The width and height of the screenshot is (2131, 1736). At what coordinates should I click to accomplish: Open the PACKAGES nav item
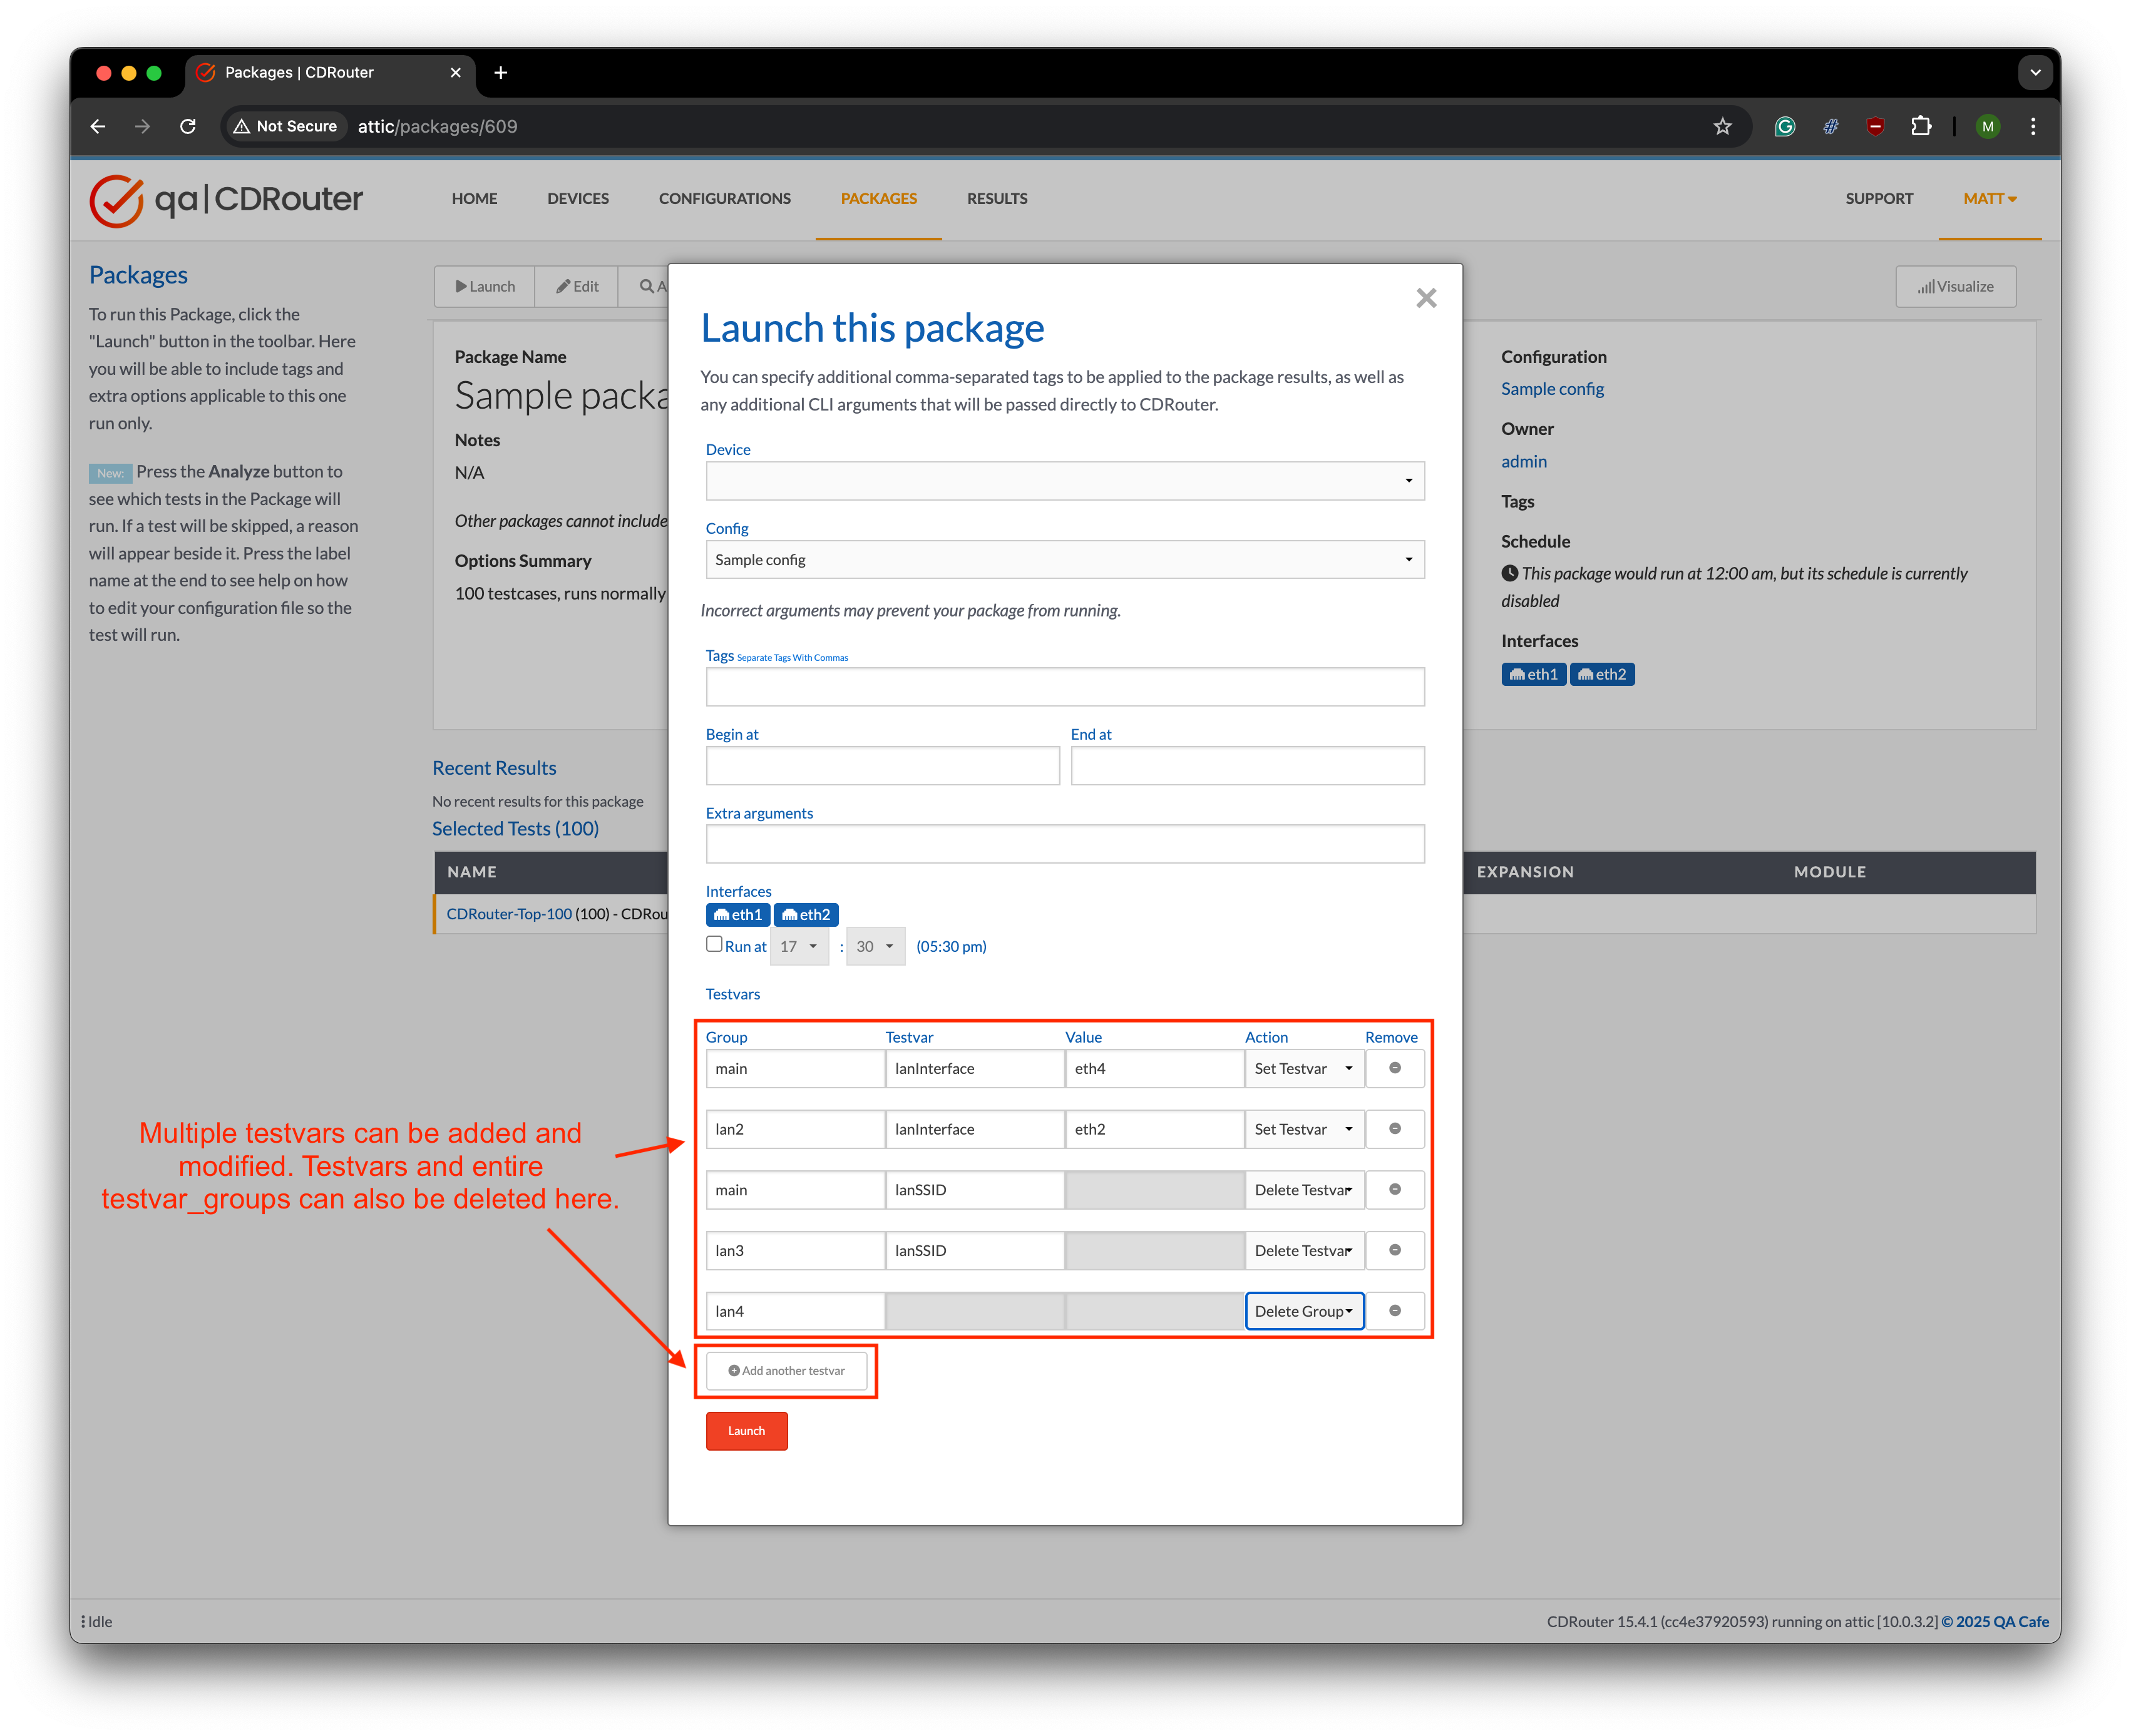[878, 198]
